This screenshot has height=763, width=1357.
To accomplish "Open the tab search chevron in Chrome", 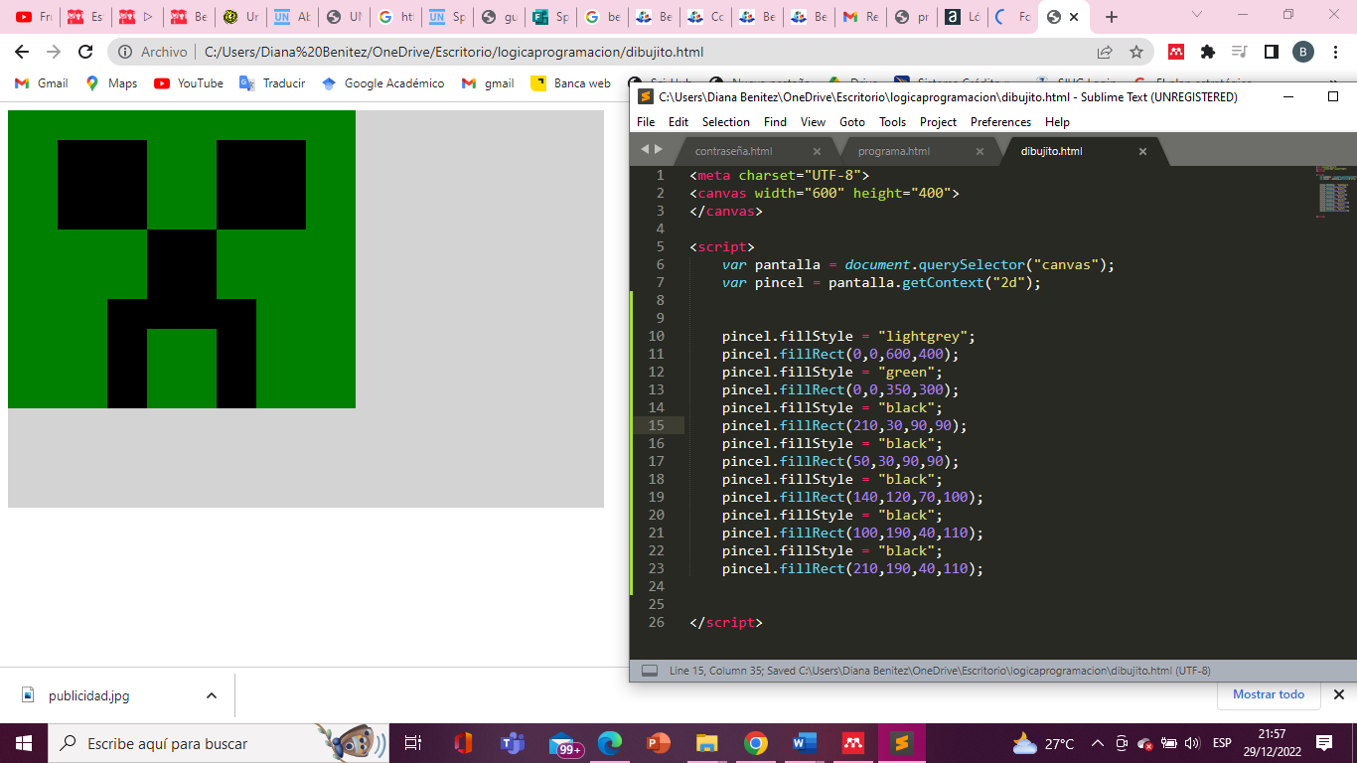I will [1196, 15].
